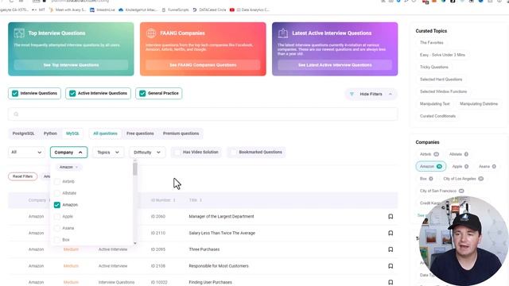Sort by the Title column

(x=195, y=200)
